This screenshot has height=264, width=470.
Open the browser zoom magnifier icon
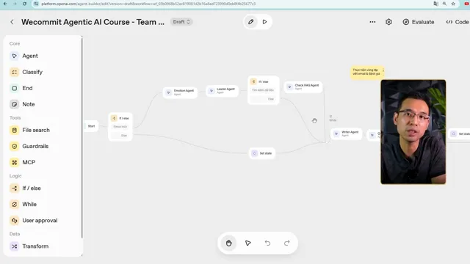point(444,4)
